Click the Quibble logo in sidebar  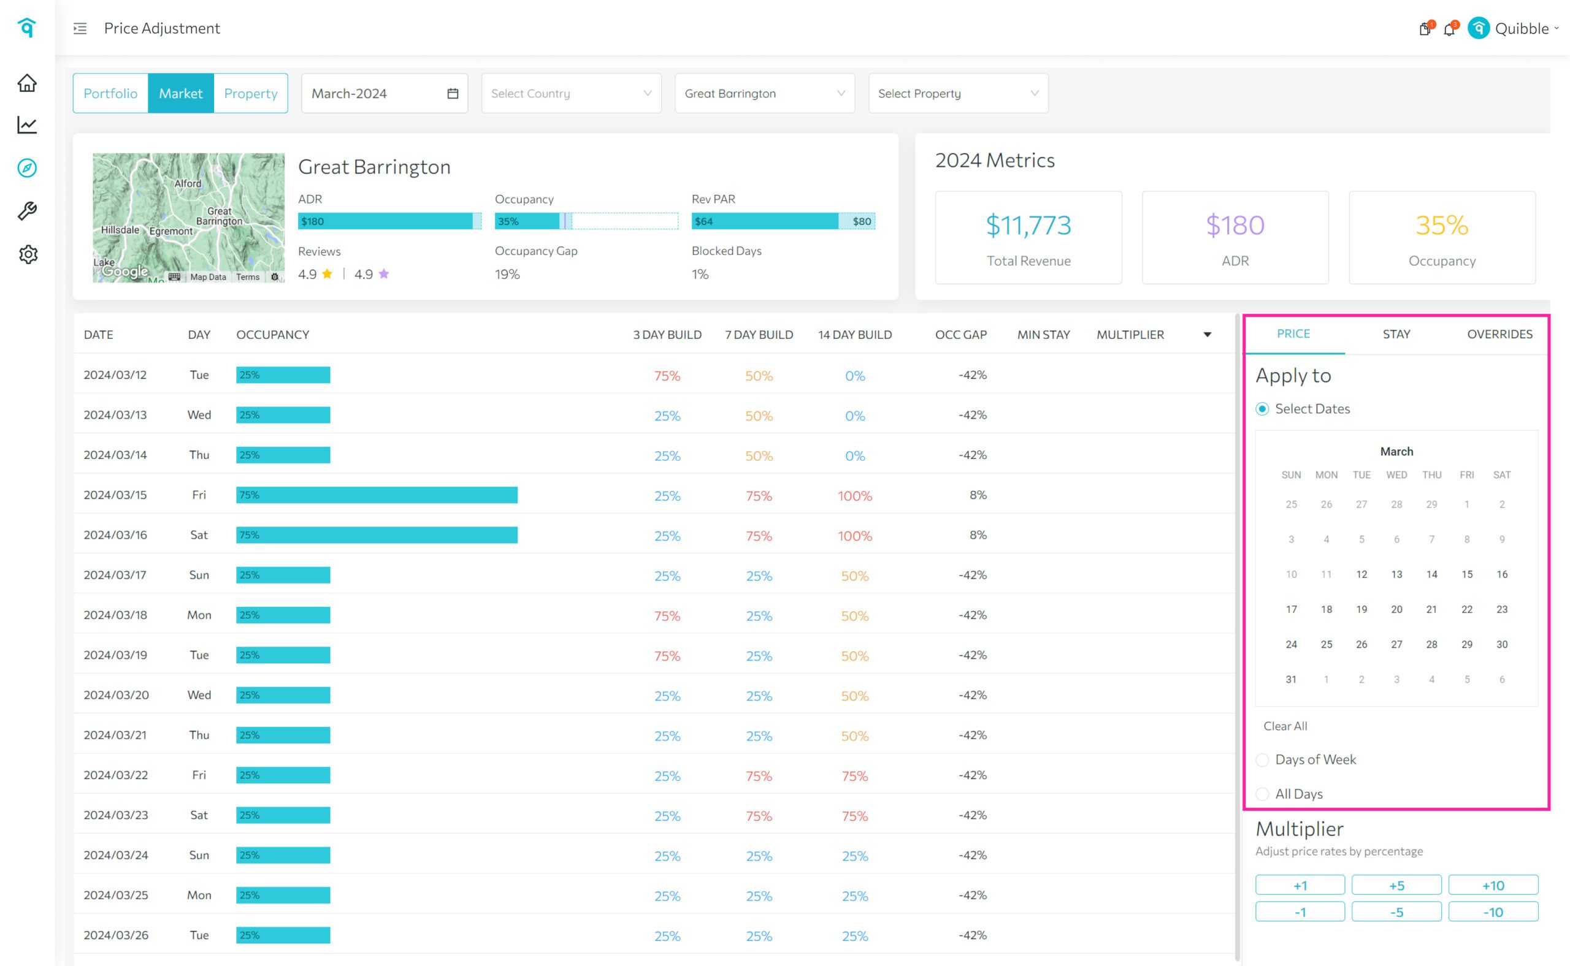click(27, 28)
